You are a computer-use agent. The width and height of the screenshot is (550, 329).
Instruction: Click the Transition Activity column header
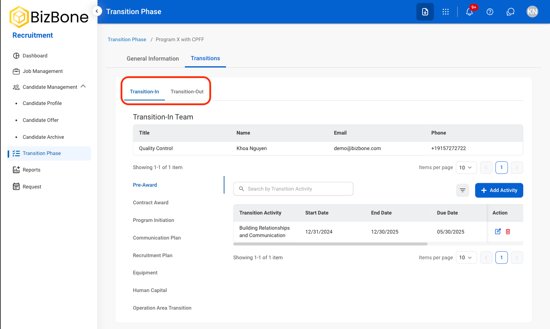pos(260,213)
